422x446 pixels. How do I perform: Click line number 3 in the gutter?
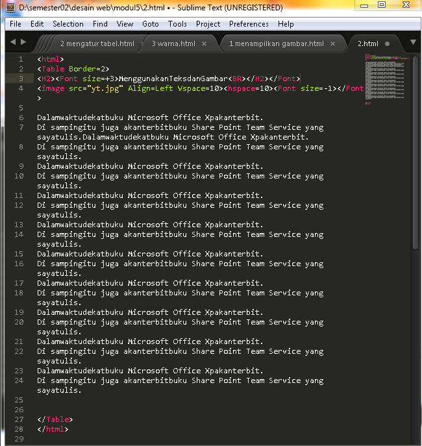point(21,79)
